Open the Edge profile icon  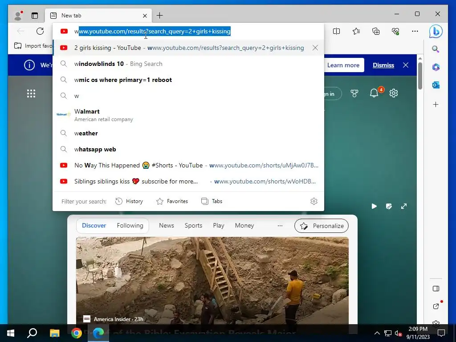click(x=19, y=16)
